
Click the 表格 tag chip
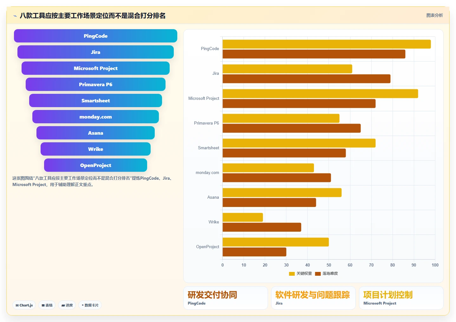click(x=47, y=305)
